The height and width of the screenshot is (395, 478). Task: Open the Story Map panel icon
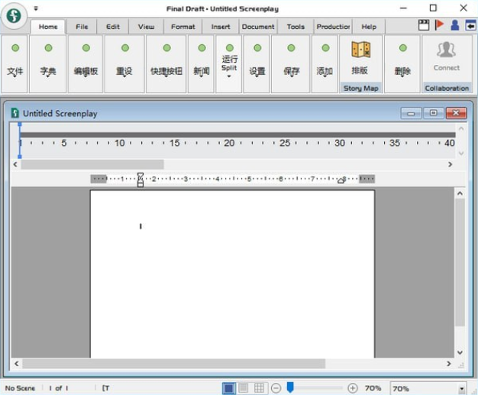(x=360, y=50)
